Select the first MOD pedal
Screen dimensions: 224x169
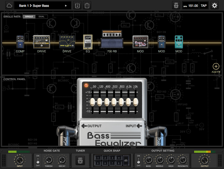tap(140, 42)
